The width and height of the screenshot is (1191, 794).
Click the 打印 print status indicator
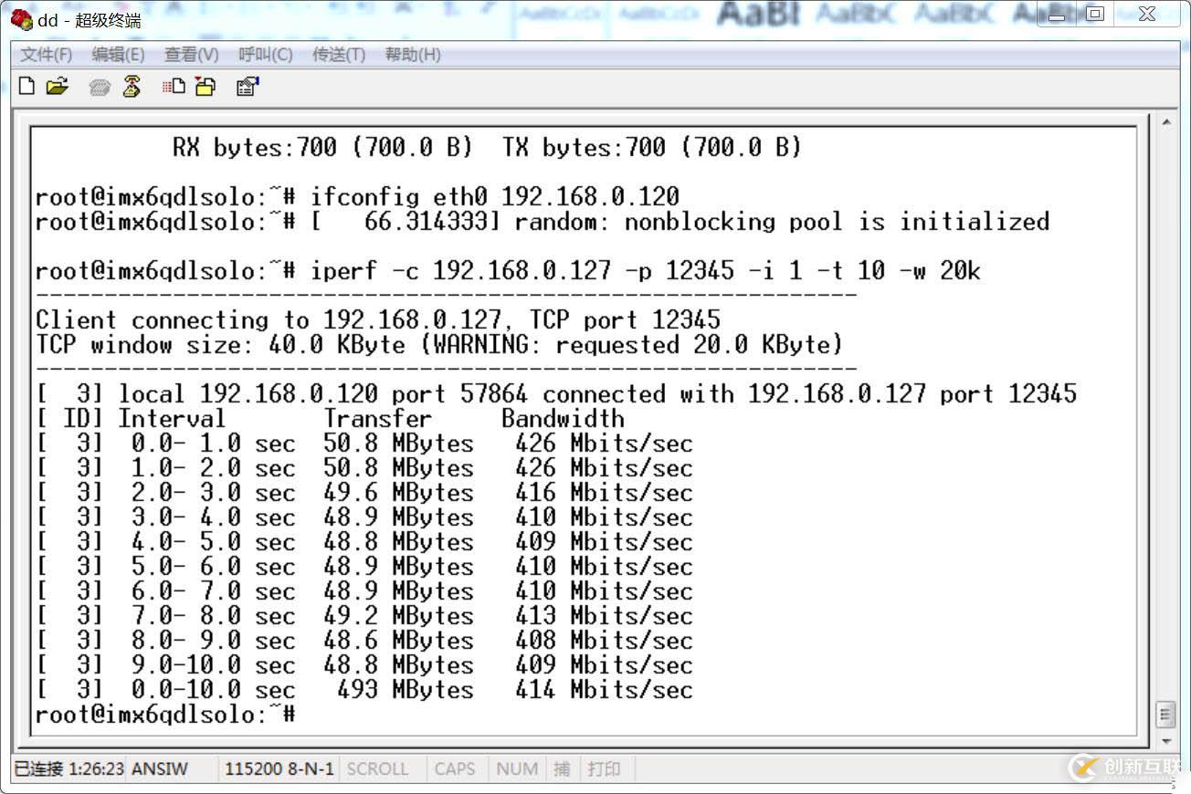pyautogui.click(x=604, y=768)
